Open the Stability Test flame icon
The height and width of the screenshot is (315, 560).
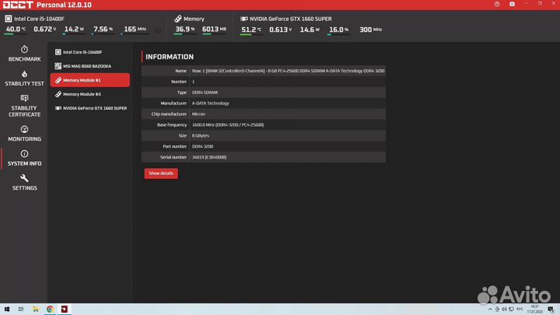[24, 74]
